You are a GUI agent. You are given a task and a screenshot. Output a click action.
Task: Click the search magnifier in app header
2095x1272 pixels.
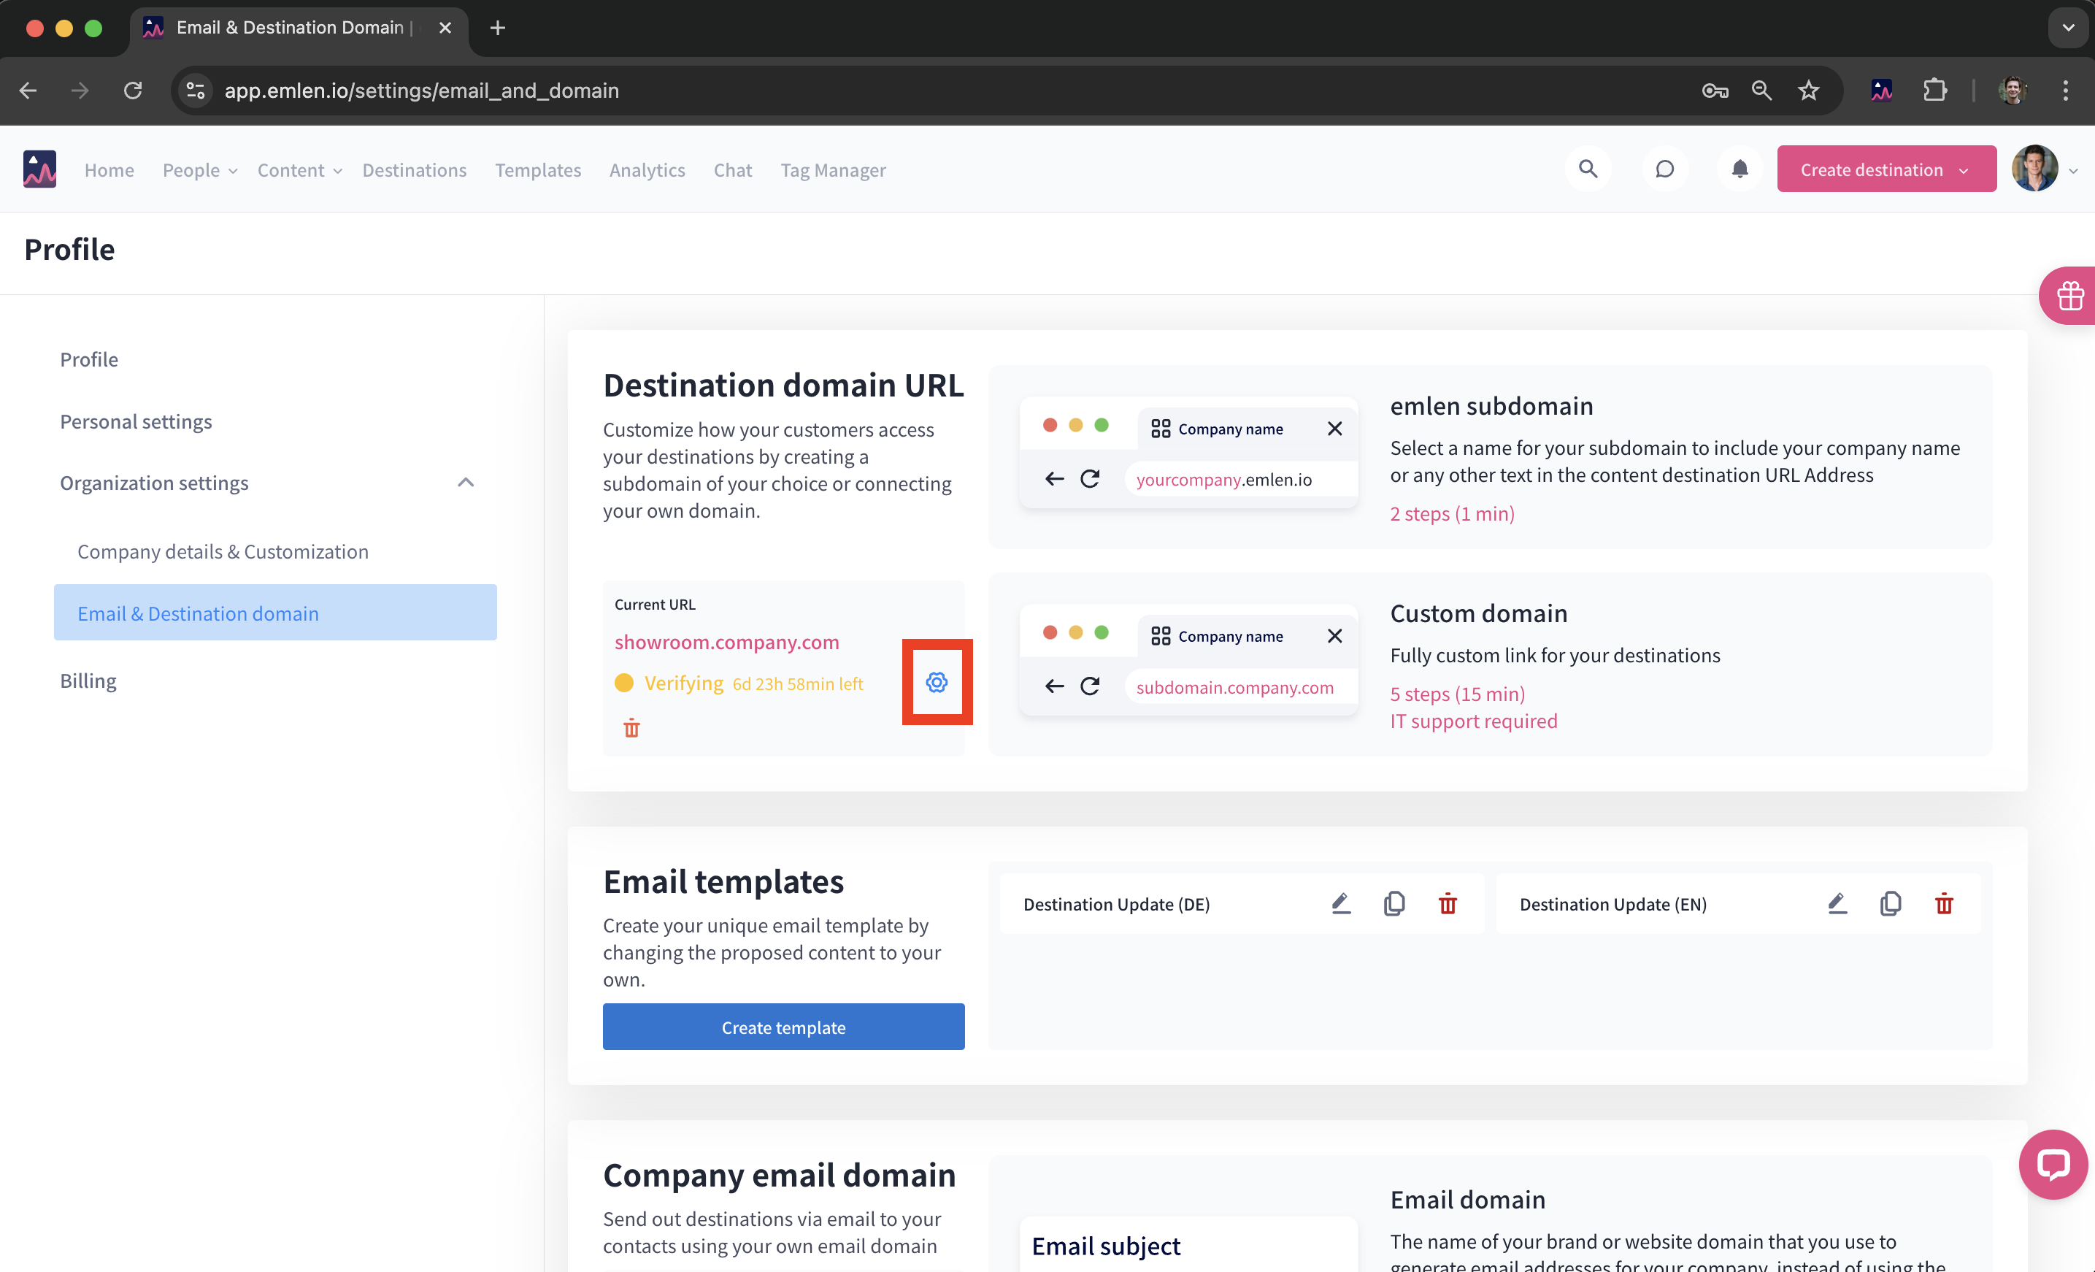click(x=1588, y=169)
